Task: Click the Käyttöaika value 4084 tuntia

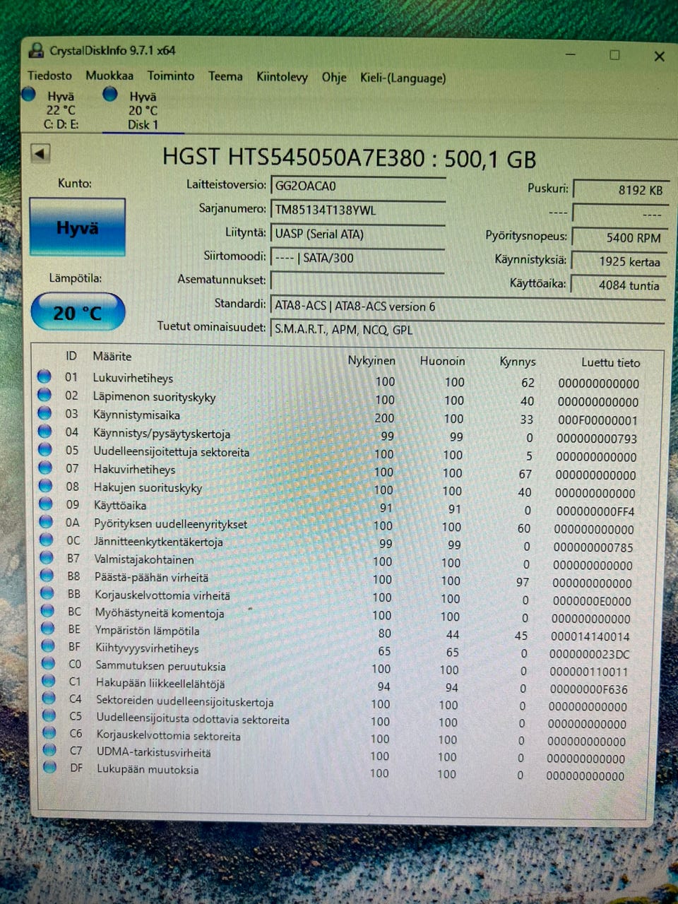Action: (x=619, y=285)
